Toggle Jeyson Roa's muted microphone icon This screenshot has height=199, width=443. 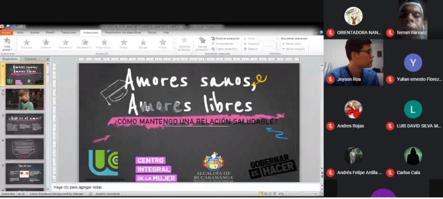tap(330, 79)
